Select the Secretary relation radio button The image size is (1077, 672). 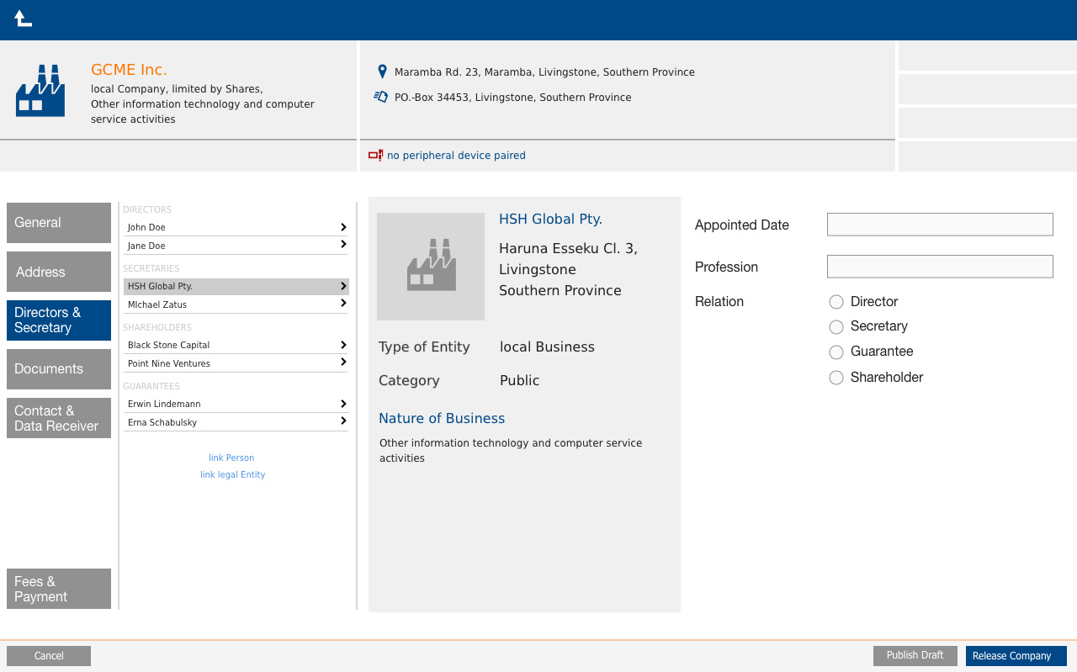pos(836,326)
